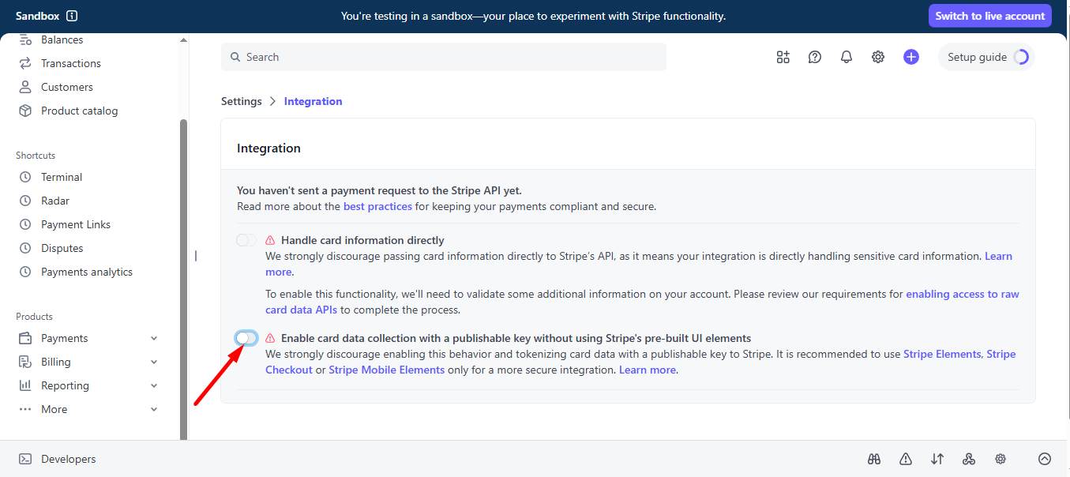This screenshot has height=477, width=1070.
Task: Open notifications bell icon
Action: pos(847,57)
